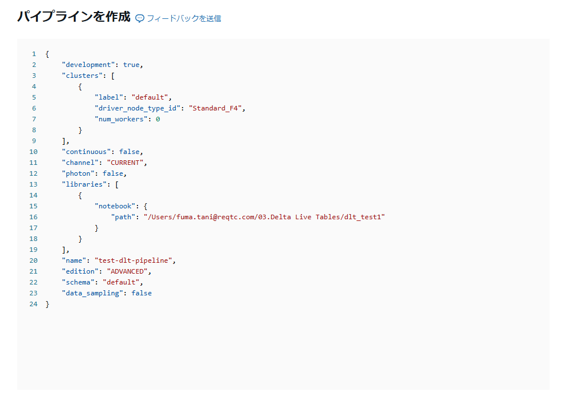Image resolution: width=565 pixels, height=403 pixels.
Task: Click the false value of data_sampling
Action: click(x=142, y=293)
